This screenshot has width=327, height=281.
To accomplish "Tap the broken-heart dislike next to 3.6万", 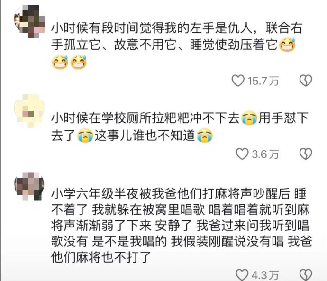I will [x=306, y=154].
